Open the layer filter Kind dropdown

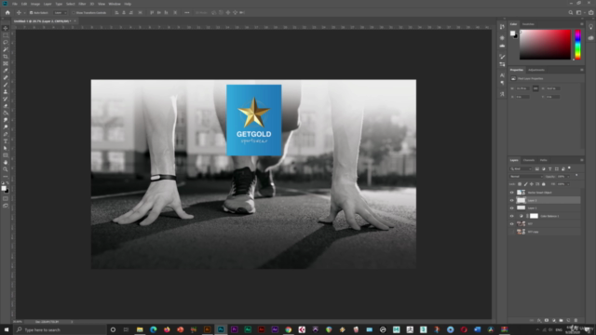tap(521, 168)
